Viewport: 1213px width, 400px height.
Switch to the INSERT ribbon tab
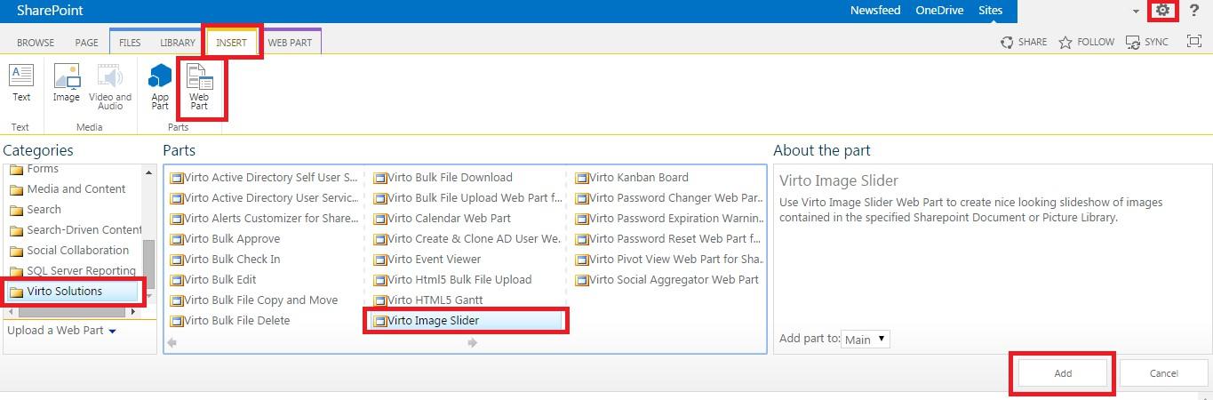tap(232, 42)
